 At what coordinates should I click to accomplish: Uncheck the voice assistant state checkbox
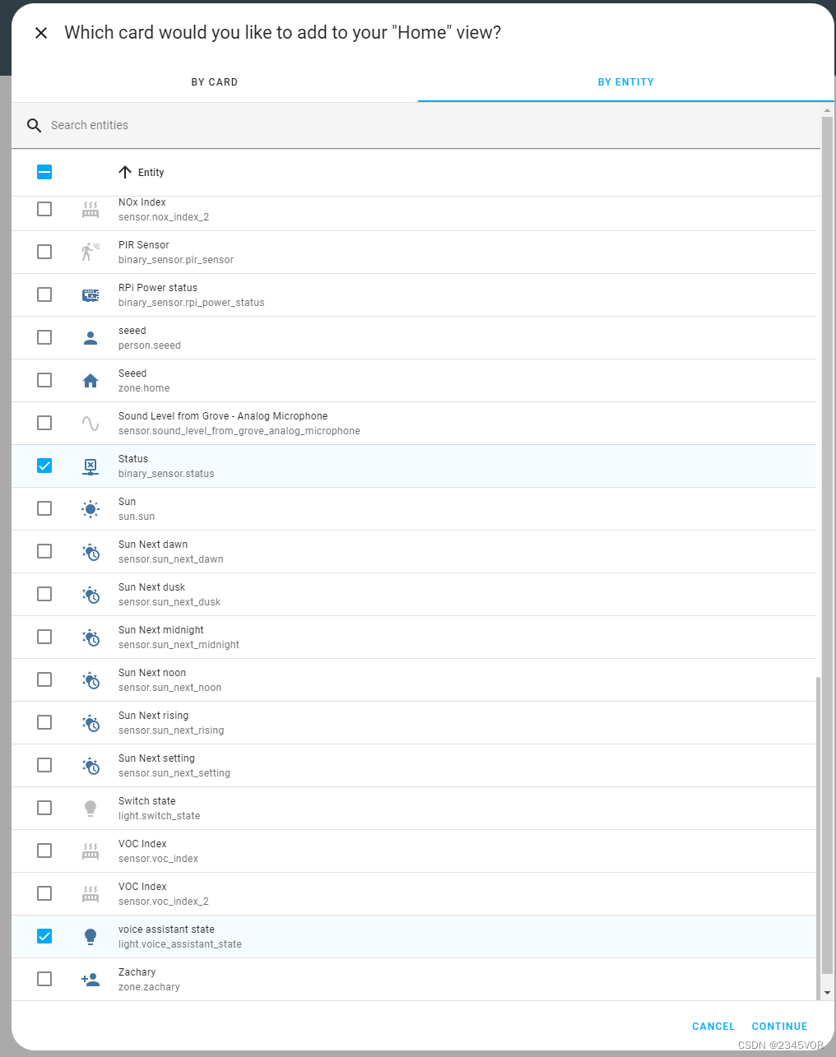[44, 936]
